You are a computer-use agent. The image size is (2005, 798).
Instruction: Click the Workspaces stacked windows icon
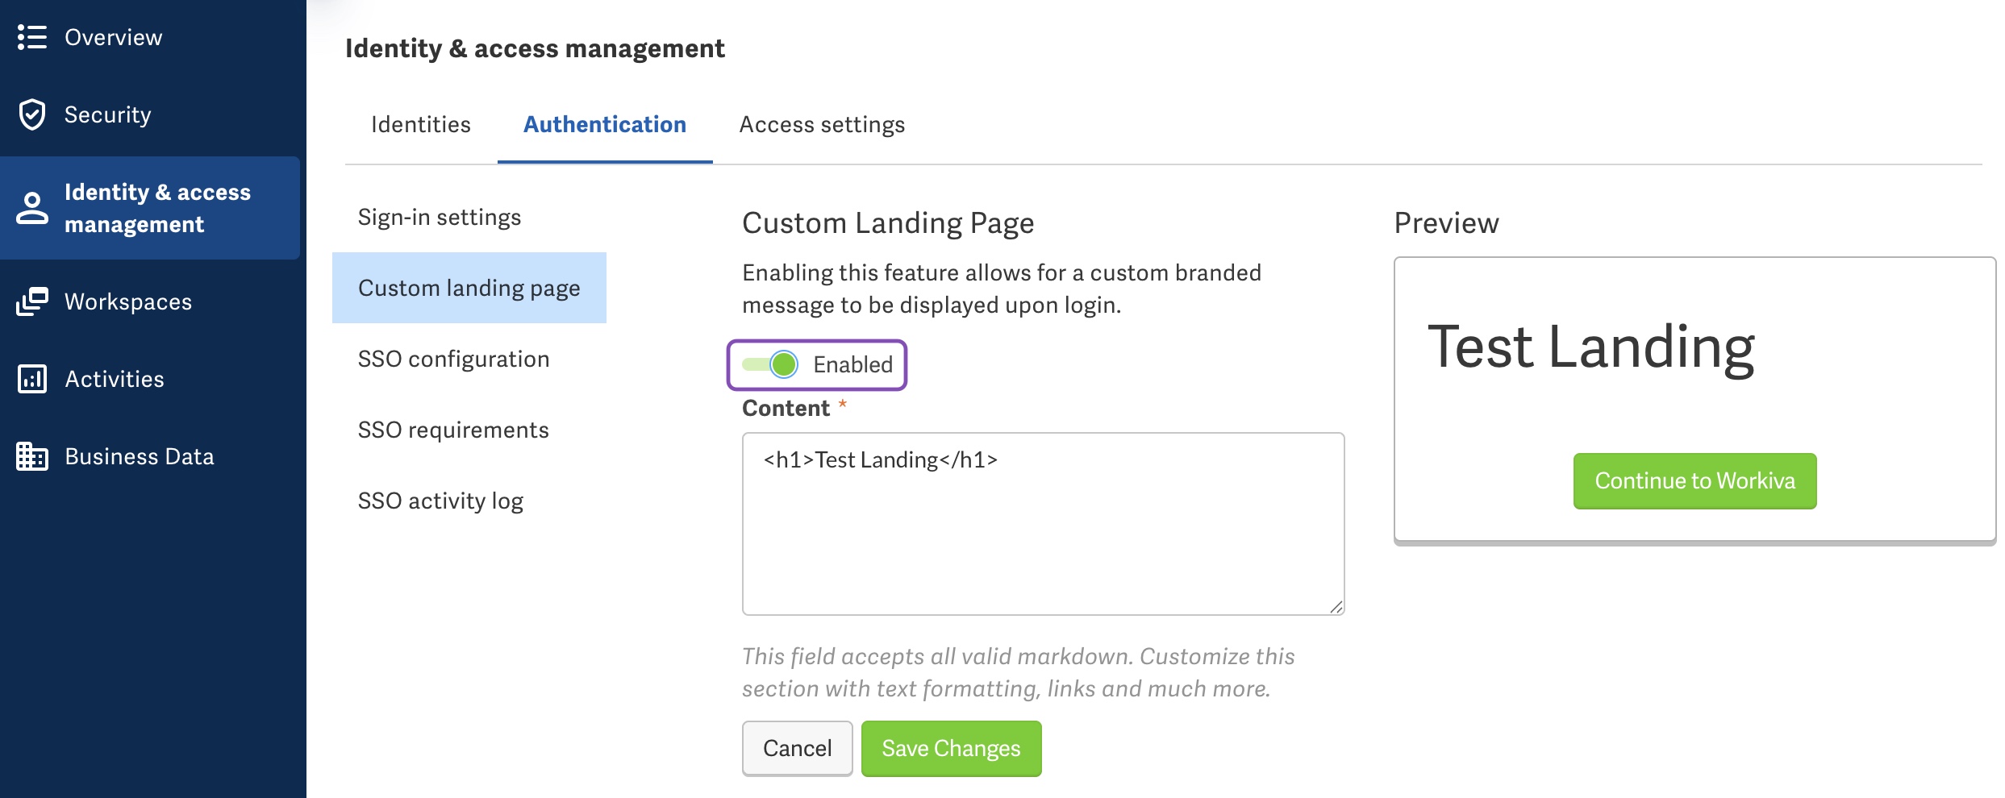point(32,301)
